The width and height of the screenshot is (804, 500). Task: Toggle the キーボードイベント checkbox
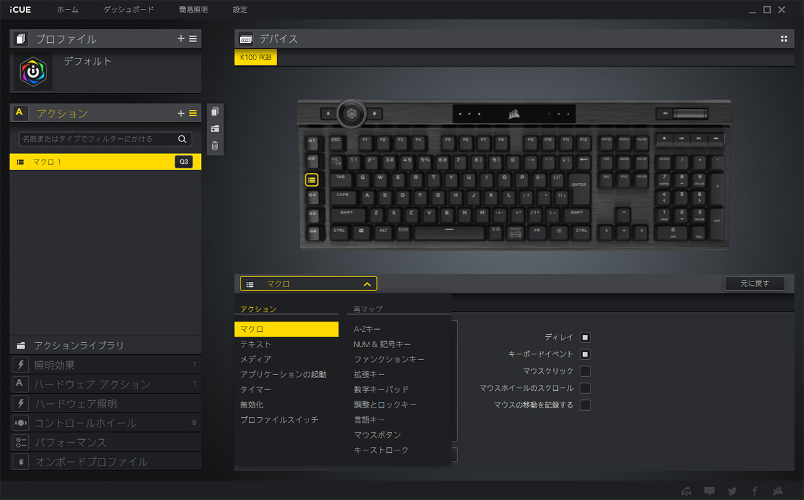pos(585,354)
